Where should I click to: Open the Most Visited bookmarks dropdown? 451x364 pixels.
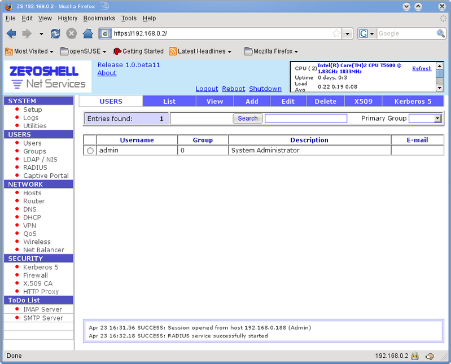29,51
